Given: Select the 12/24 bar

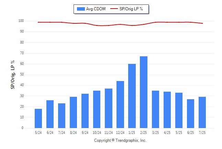Looking at the screenshot, I should (x=120, y=105).
